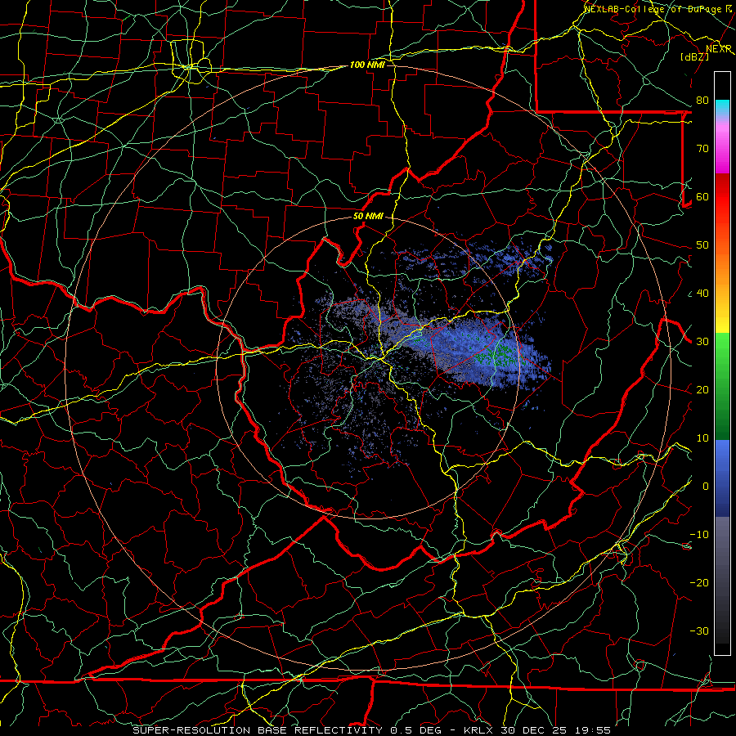Click the 10 dBZ legend value
The image size is (736, 736).
[702, 438]
